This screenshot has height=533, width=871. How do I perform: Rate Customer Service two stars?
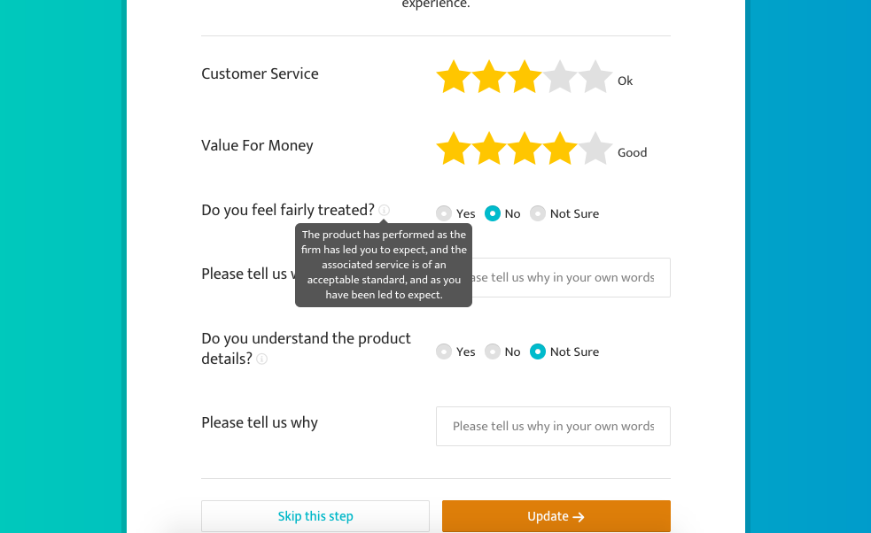tap(489, 77)
